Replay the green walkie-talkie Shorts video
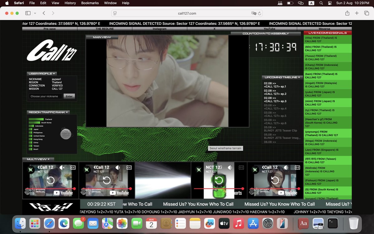Viewport: 374px width, 234px height. pyautogui.click(x=219, y=180)
